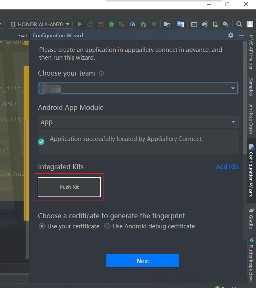
Task: Close the application window
Action: (x=246, y=4)
